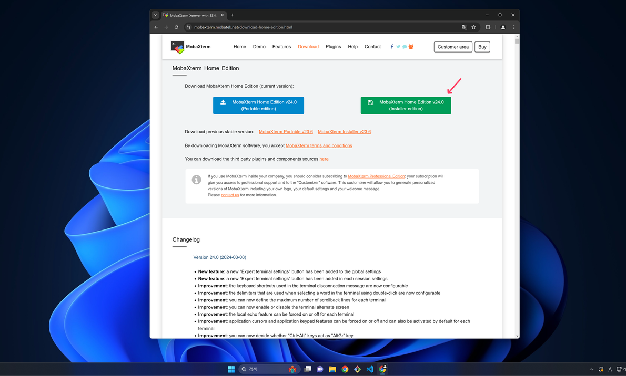626x376 pixels.
Task: Click 'MobaXterm Home Edition' page heading
Action: tap(206, 68)
